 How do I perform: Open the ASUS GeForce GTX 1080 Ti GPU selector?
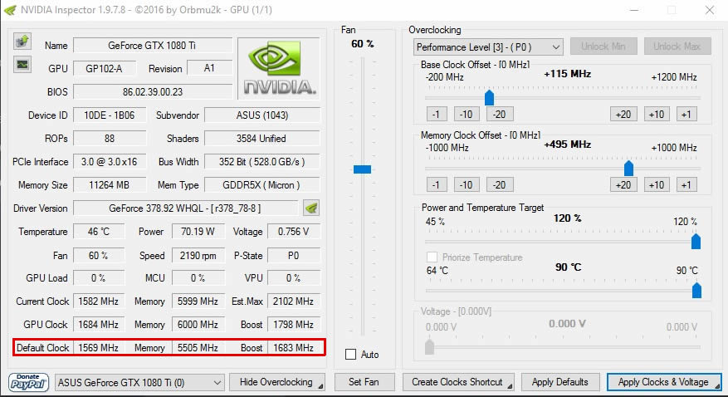point(139,383)
